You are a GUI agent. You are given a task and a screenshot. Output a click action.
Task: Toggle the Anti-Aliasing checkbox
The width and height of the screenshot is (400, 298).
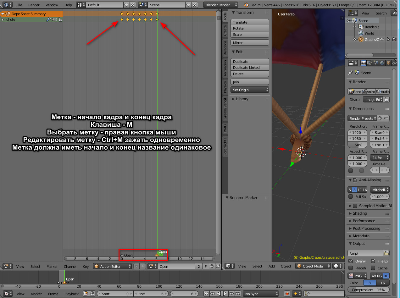(355, 180)
